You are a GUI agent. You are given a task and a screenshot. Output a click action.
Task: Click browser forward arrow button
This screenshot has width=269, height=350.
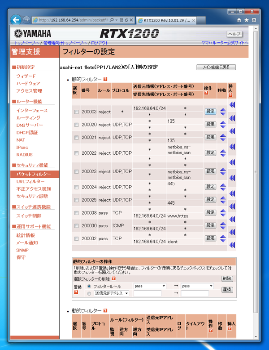[x=26, y=20]
